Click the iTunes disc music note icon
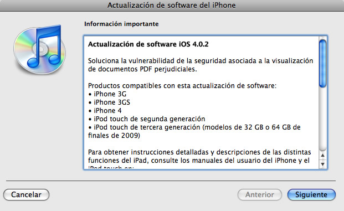The image size is (344, 211). click(40, 50)
